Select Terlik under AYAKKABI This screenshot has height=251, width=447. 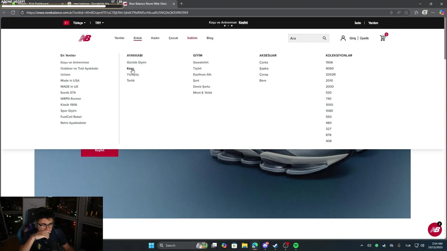tap(131, 81)
